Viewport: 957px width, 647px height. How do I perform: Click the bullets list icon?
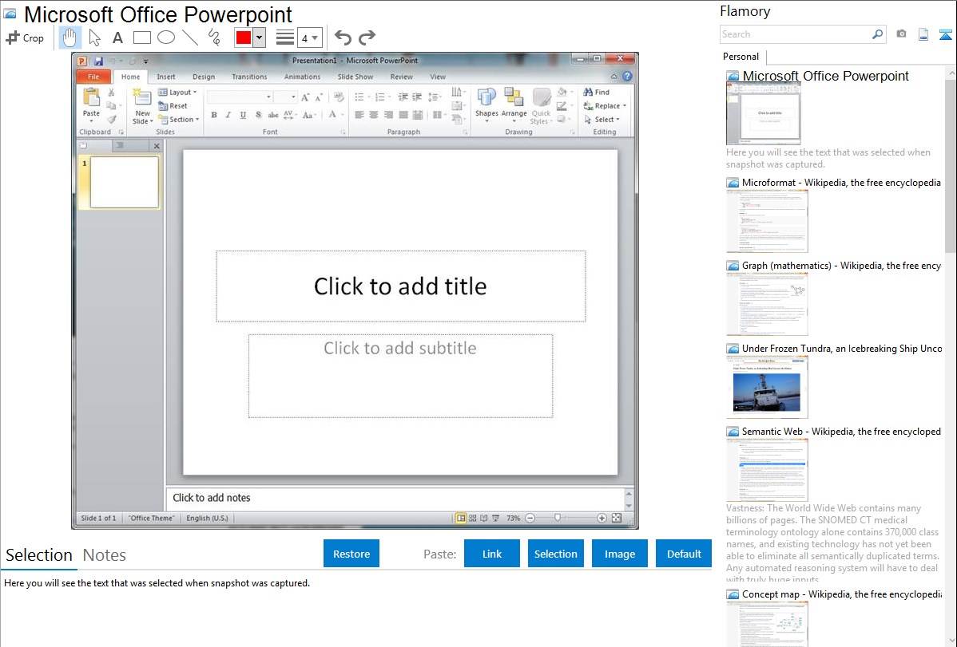(360, 97)
